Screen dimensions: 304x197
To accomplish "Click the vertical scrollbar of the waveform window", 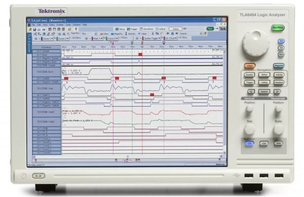I will 224,102.
